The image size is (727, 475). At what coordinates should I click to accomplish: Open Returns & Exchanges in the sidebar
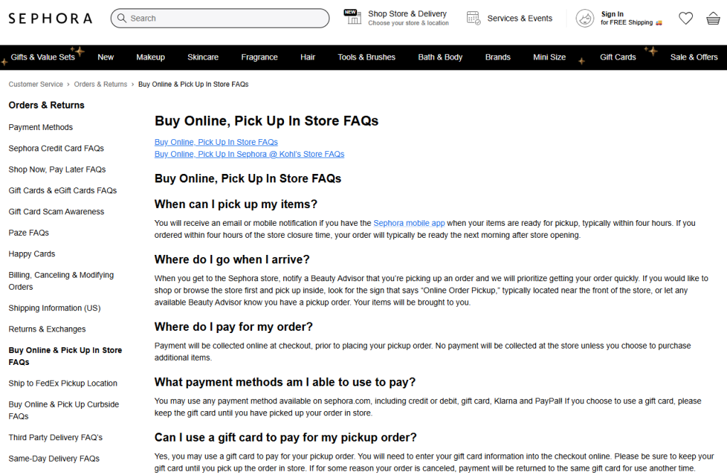[x=47, y=329]
